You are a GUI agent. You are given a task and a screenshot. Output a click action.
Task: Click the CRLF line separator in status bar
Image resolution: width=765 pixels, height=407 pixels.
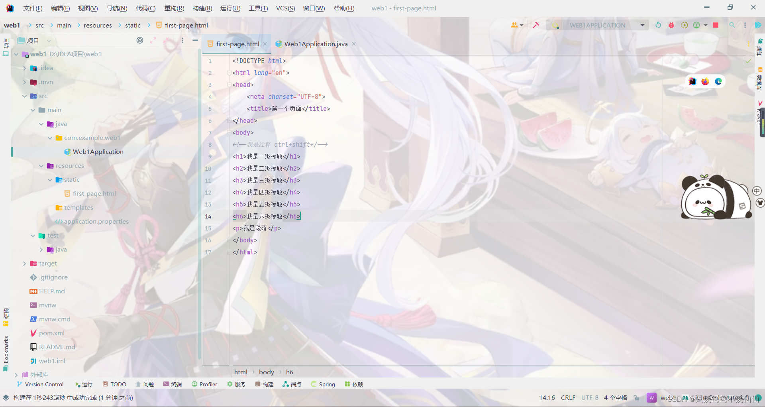(x=568, y=398)
